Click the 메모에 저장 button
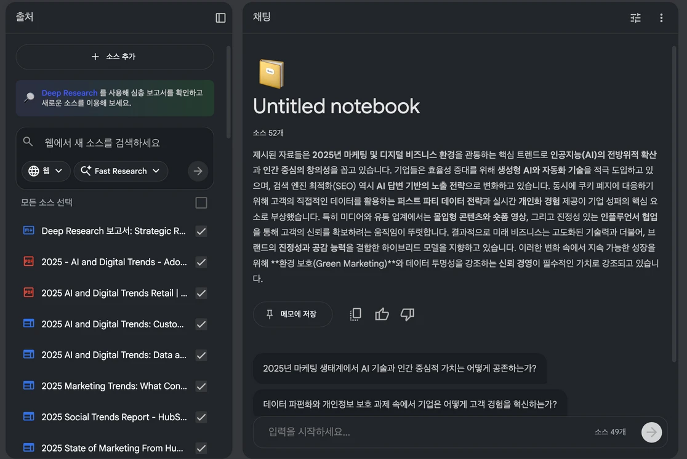 pos(292,314)
